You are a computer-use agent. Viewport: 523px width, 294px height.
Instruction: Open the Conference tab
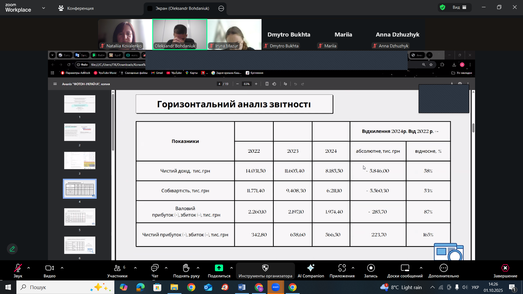(76, 8)
